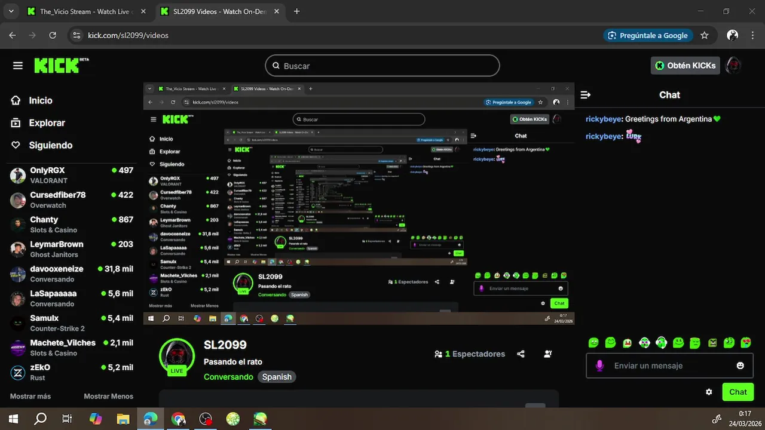765x430 pixels.
Task: Open the Windows Start menu
Action: 13,419
